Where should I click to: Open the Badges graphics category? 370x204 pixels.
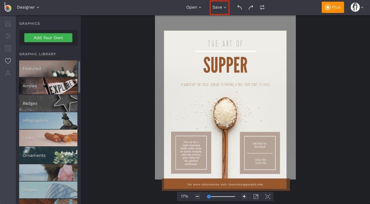(48, 103)
